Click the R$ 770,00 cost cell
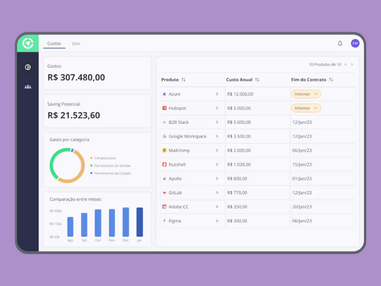The width and height of the screenshot is (381, 286). 237,193
